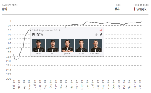Click the graph line end at top right
This screenshot has height=93, width=151.
(x=142, y=22)
